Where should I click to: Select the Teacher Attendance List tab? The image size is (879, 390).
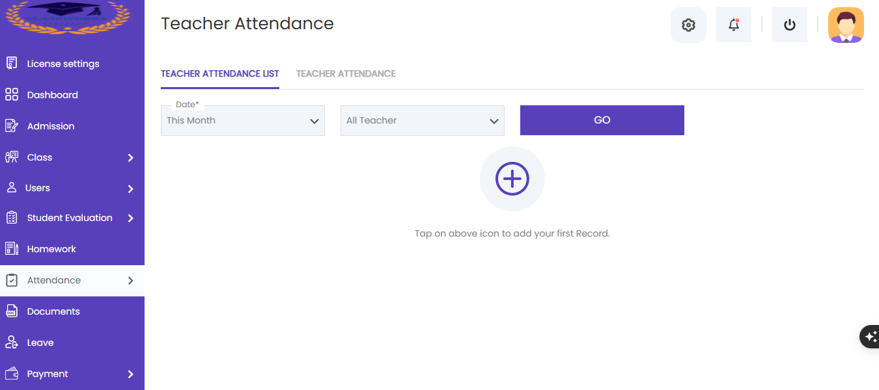click(220, 74)
